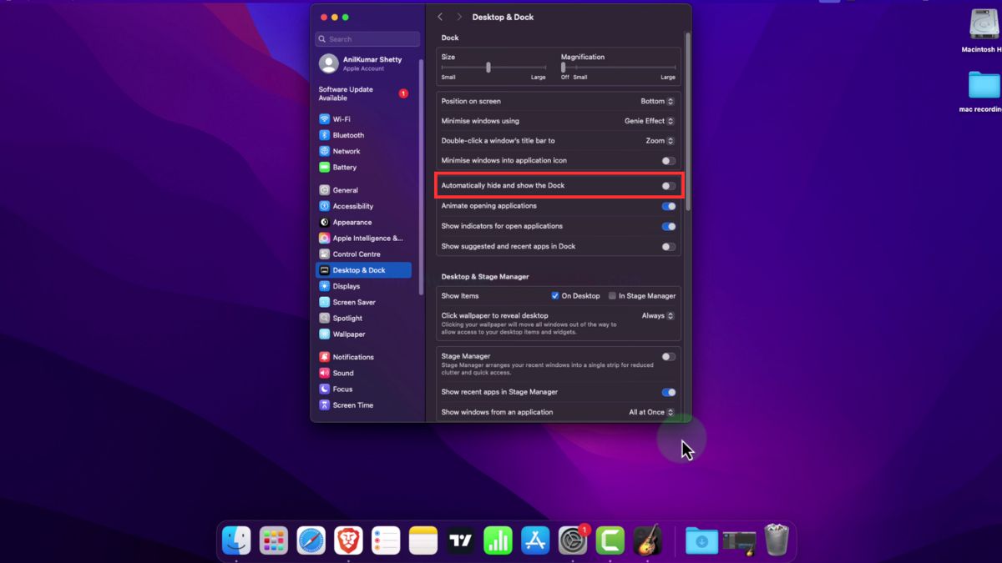Launch Brave browser from the Dock

348,540
